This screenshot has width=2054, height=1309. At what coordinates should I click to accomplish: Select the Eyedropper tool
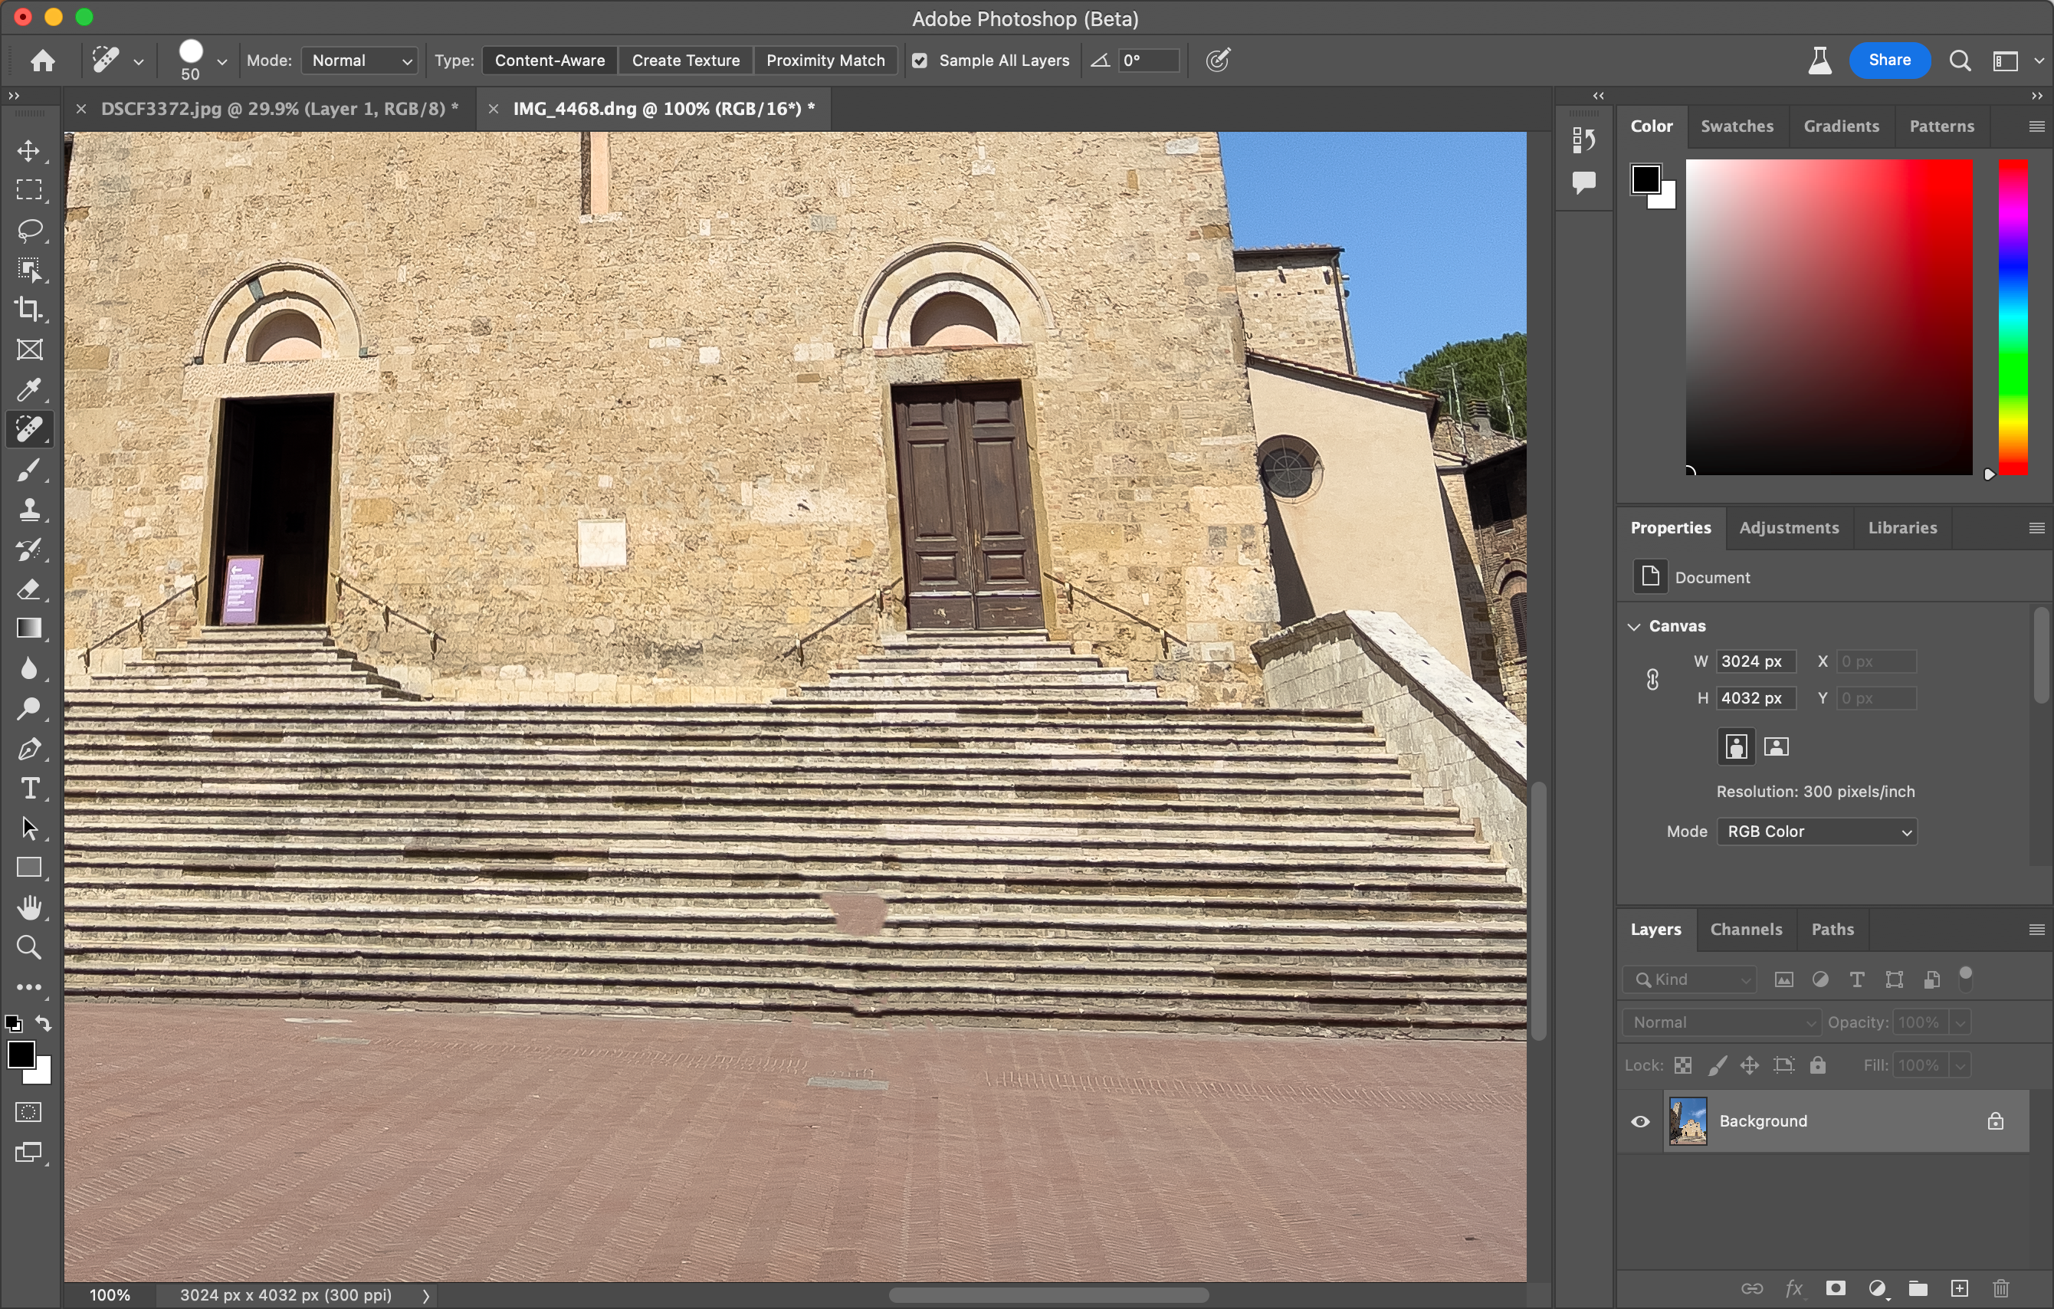coord(29,390)
